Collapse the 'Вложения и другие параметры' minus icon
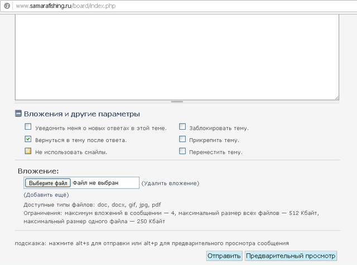 (18, 114)
